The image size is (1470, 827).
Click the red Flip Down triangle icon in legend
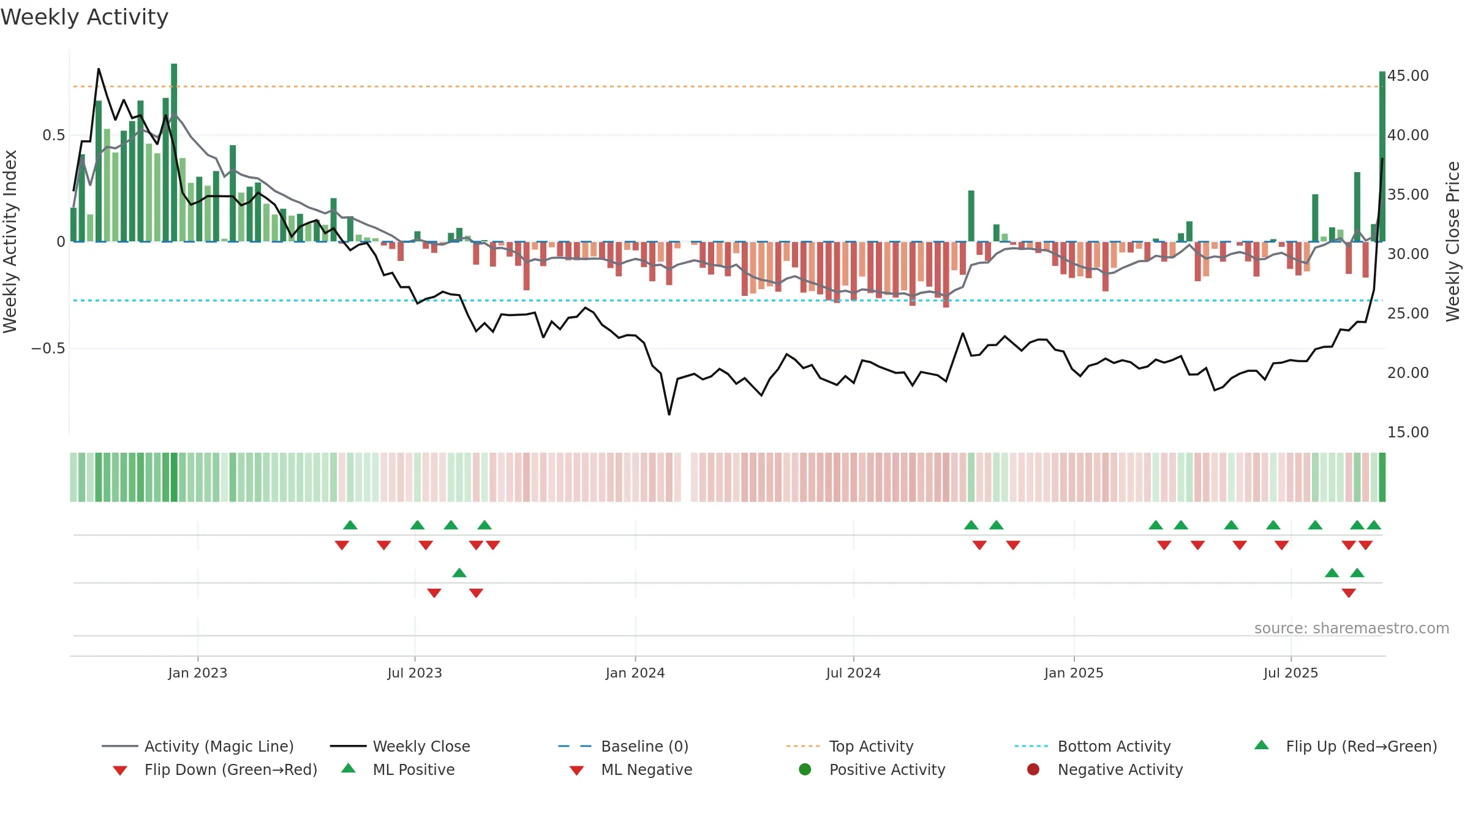(120, 771)
